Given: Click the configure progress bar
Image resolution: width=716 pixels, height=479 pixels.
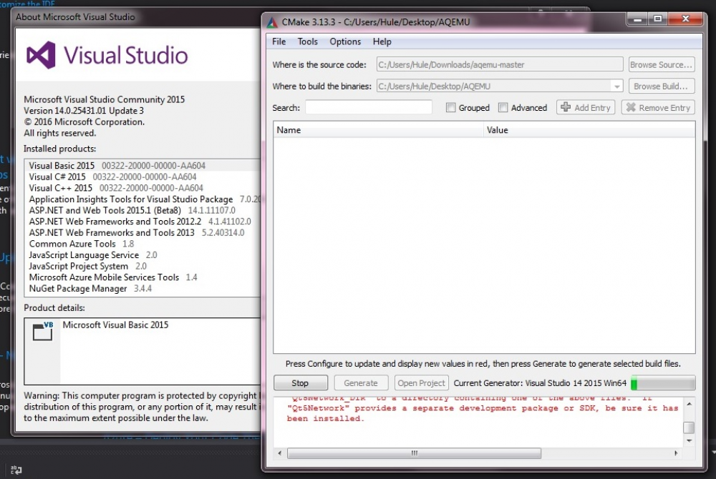Looking at the screenshot, I should pyautogui.click(x=663, y=382).
